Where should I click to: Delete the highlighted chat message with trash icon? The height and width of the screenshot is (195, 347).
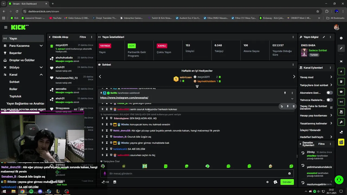click(x=294, y=106)
